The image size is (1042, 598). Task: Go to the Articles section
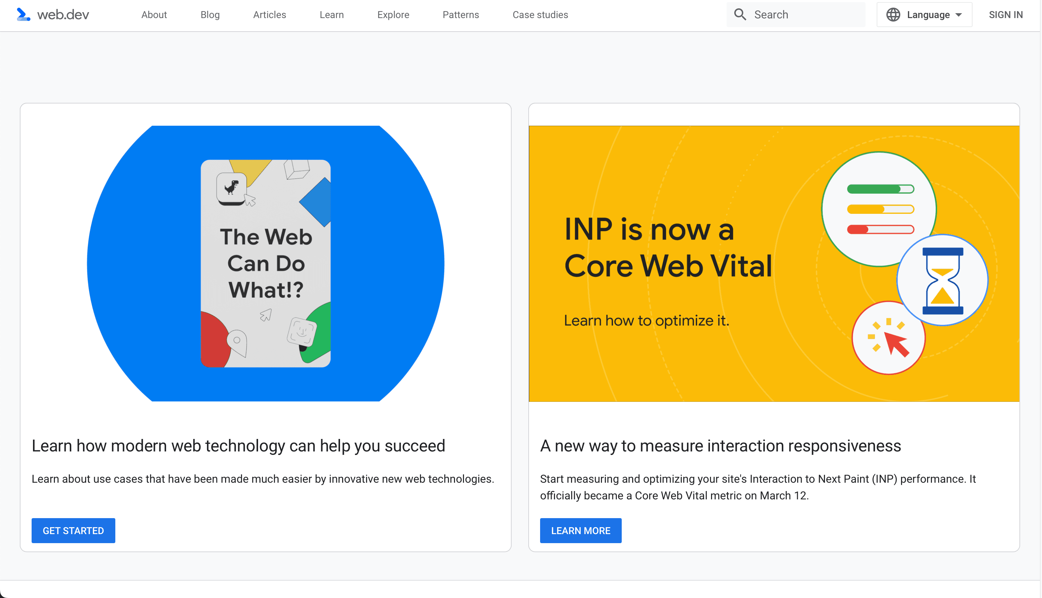(x=270, y=15)
